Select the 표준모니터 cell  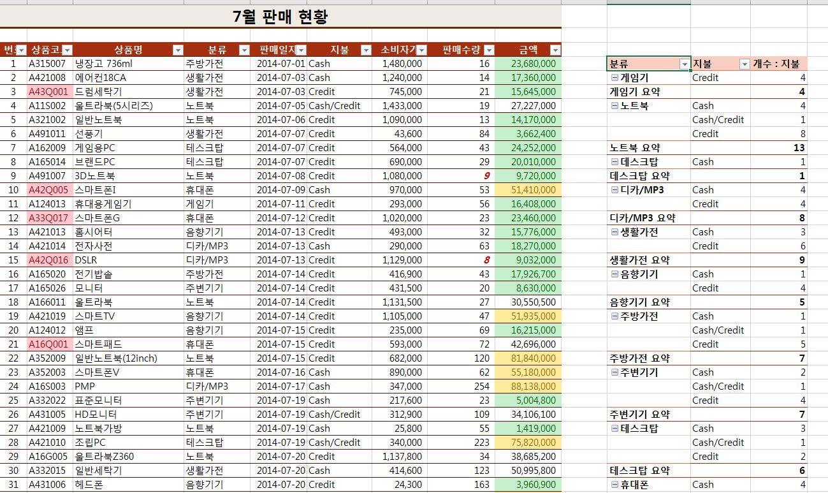tap(129, 401)
